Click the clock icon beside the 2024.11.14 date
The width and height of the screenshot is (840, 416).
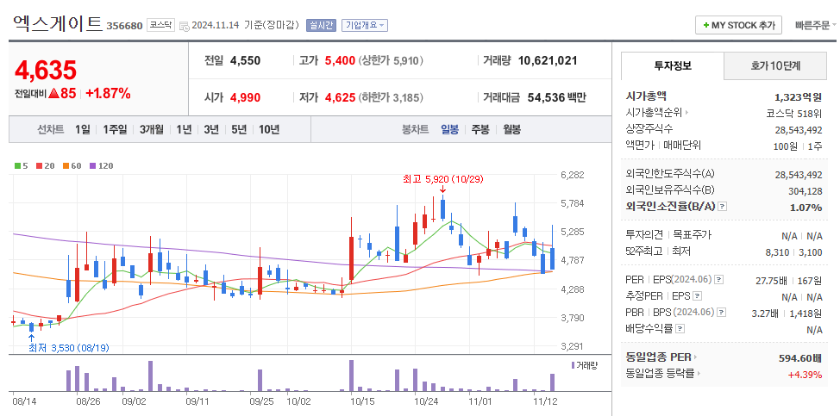coord(184,26)
